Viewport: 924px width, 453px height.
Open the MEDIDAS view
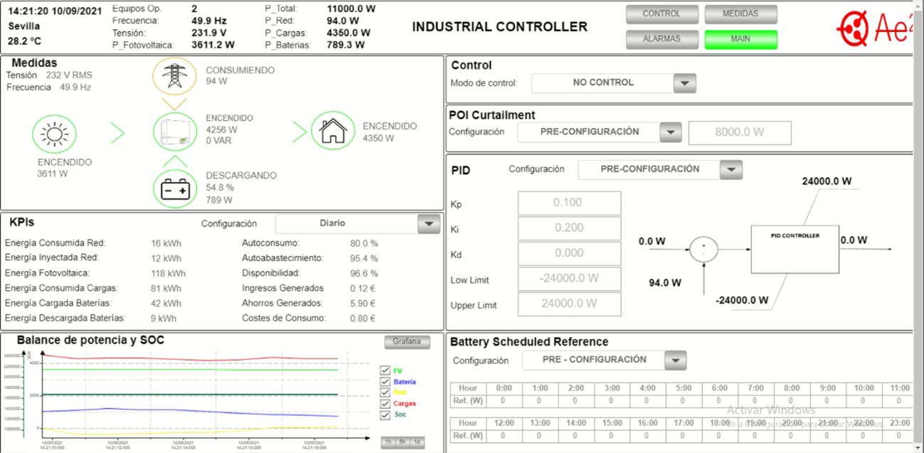740,14
